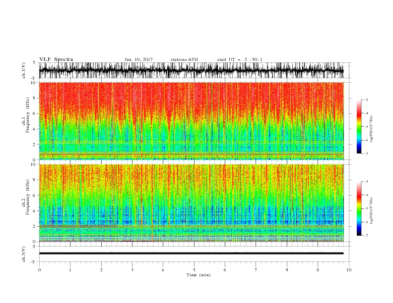Click the ch.3(V) axis tick "-5"
This screenshot has height=303, width=393.
34,262
